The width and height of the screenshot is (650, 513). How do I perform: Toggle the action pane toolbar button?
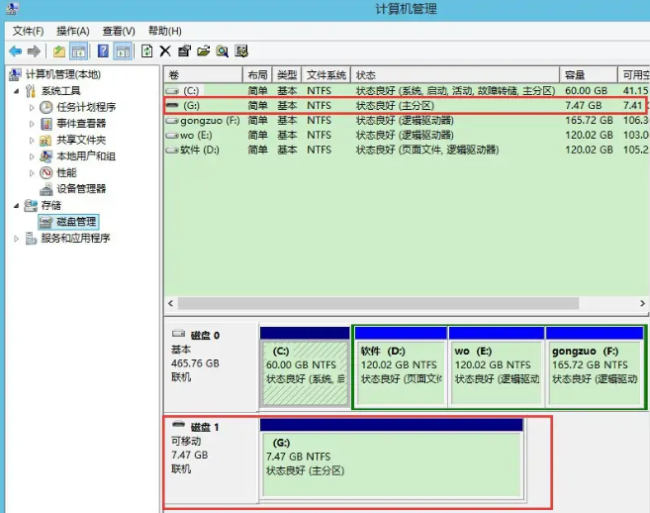(123, 51)
